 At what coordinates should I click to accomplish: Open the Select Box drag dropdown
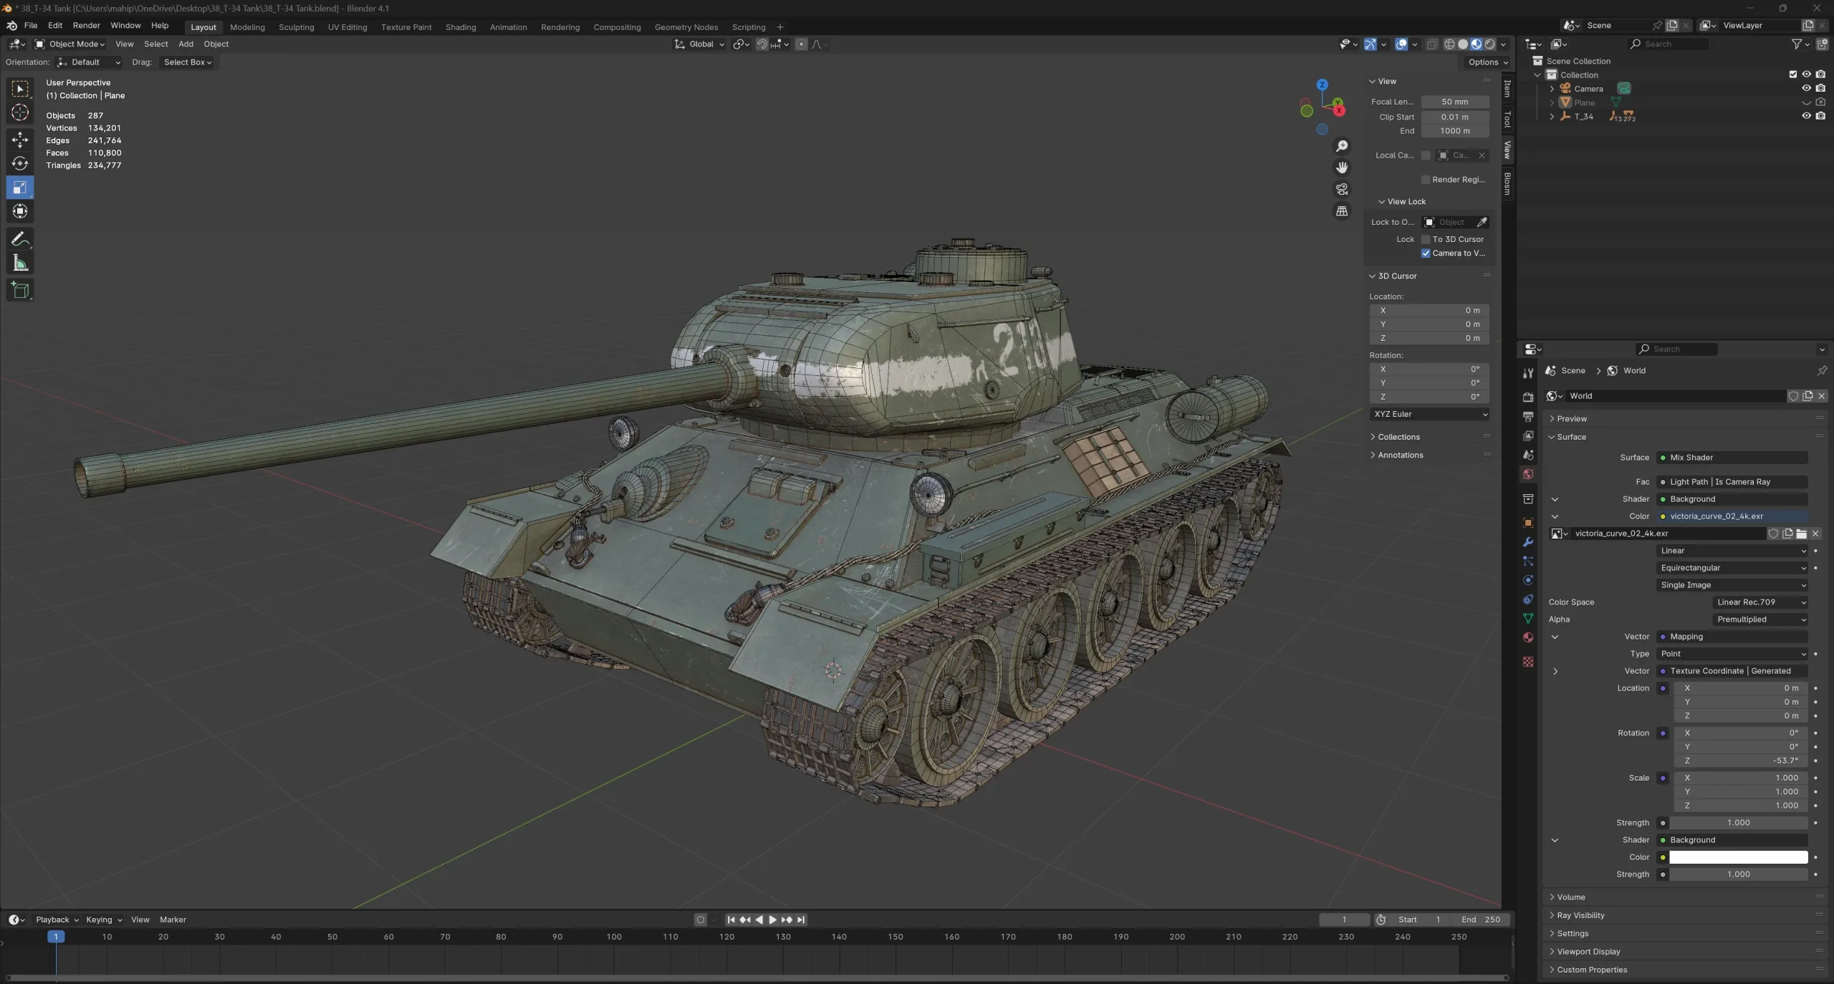[x=188, y=62]
